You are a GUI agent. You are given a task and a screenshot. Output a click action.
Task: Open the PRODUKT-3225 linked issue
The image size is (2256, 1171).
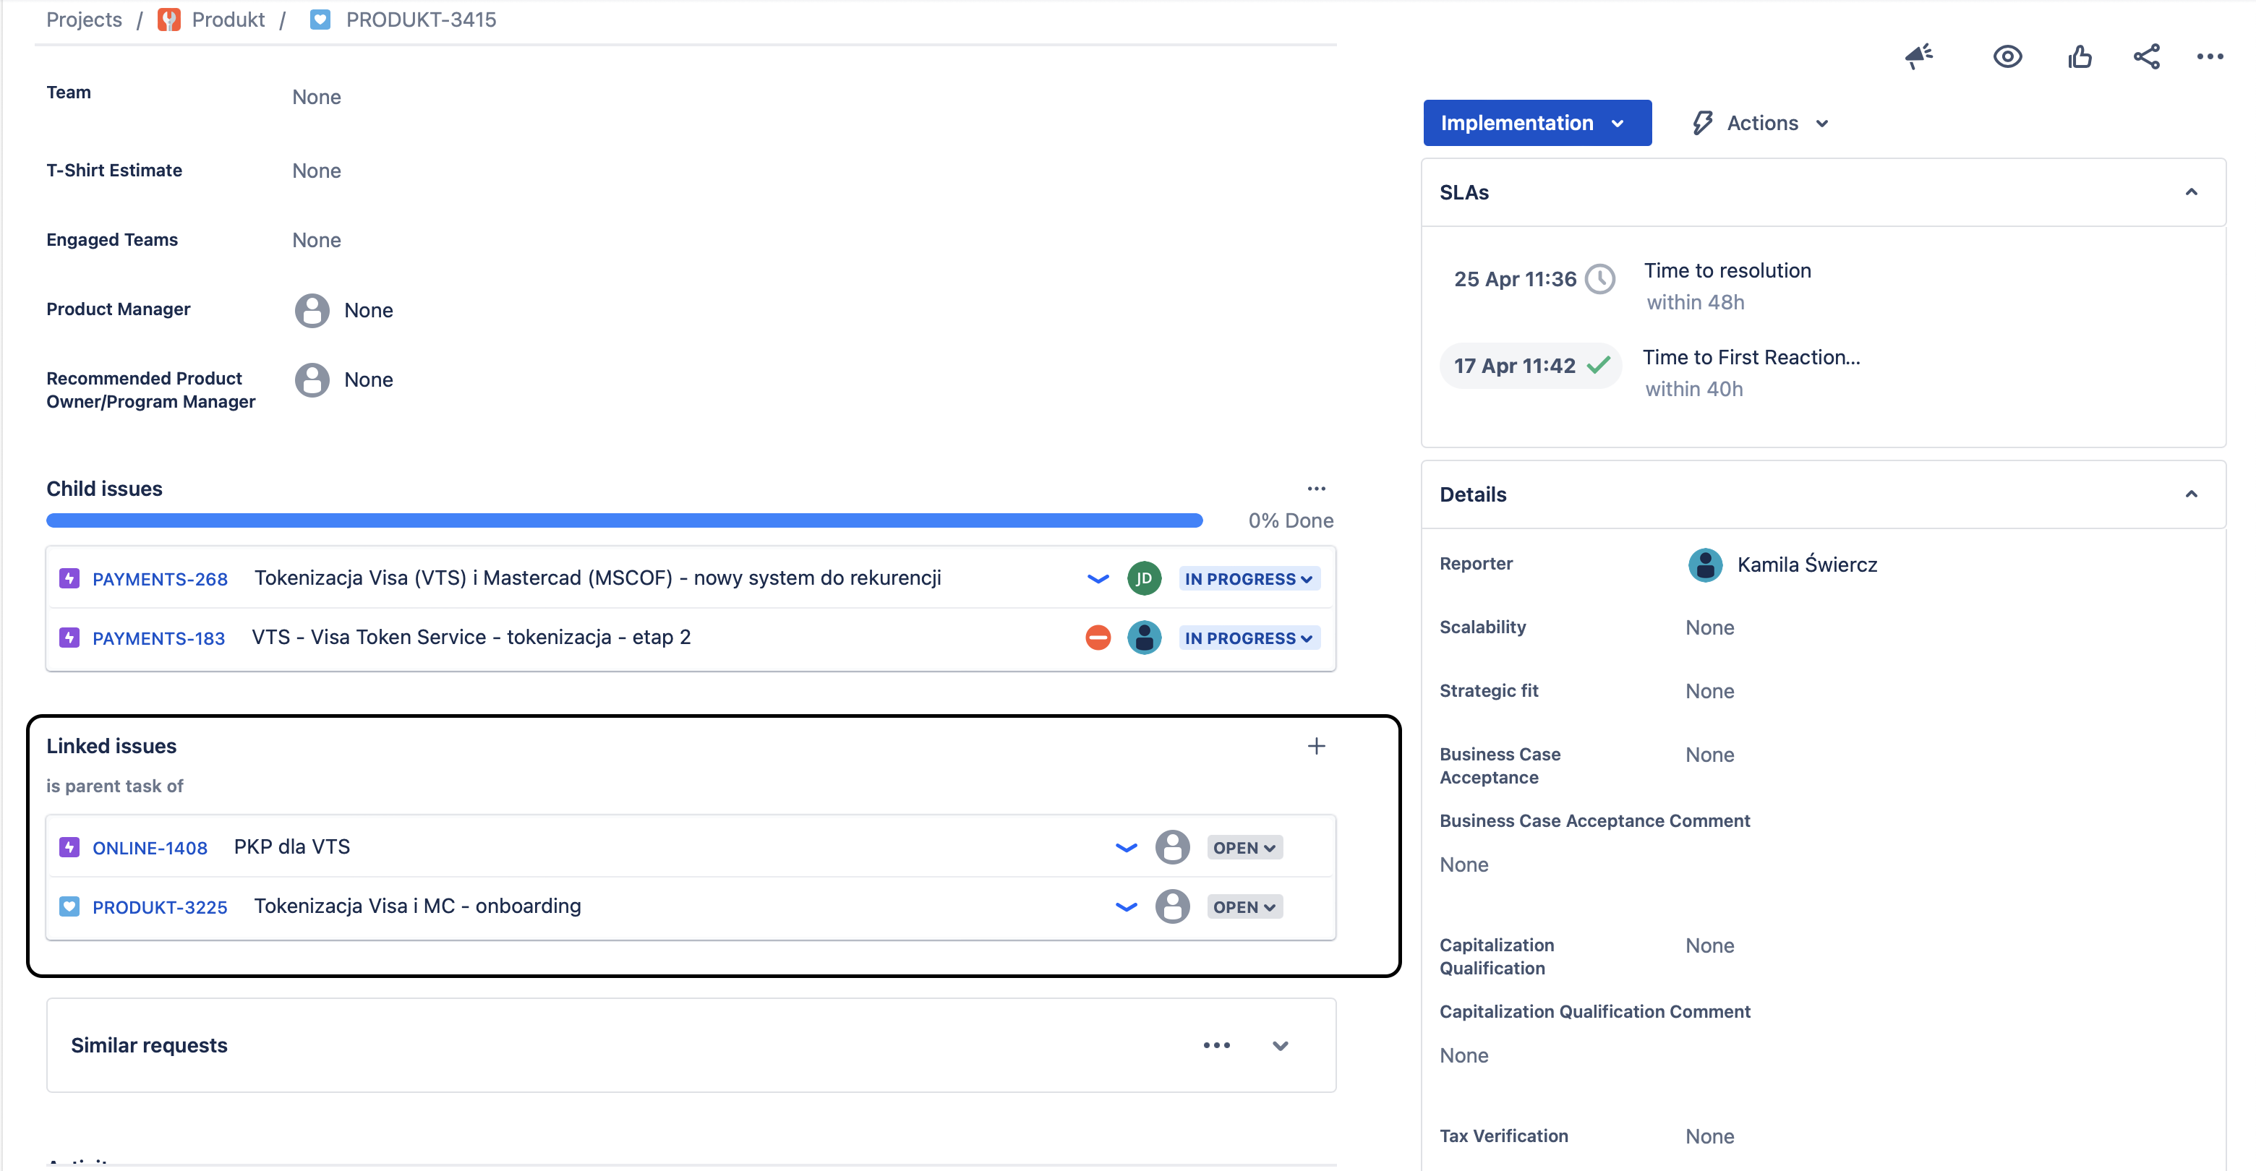tap(161, 908)
